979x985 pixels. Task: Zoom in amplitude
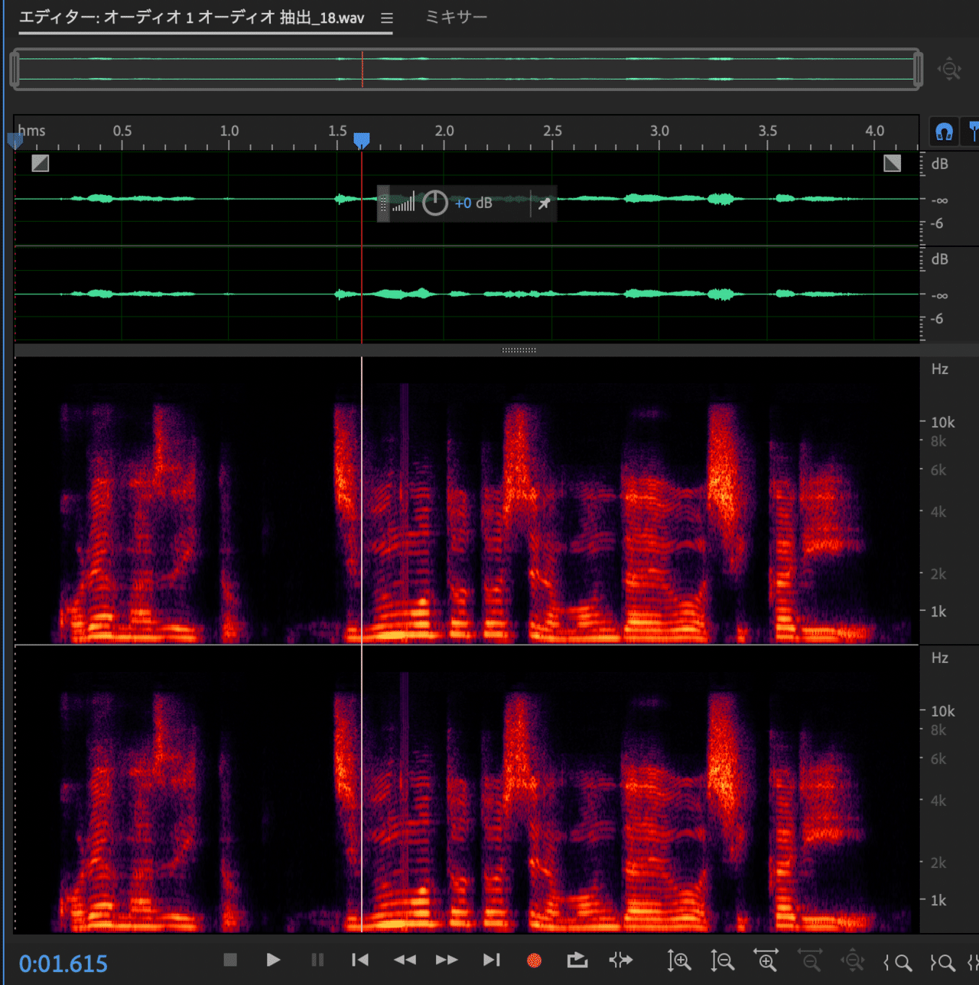click(679, 961)
